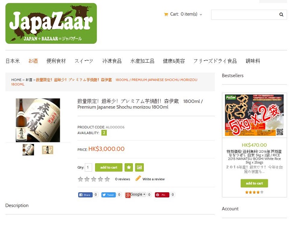290x230 pixels.
Task: Rate product with the fifth star
Action: (x=107, y=179)
